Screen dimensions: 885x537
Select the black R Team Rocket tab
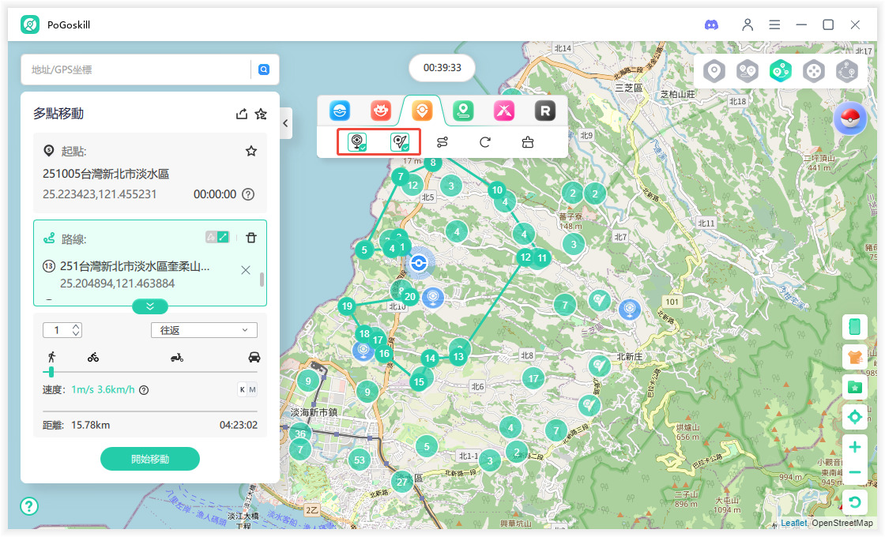545,111
